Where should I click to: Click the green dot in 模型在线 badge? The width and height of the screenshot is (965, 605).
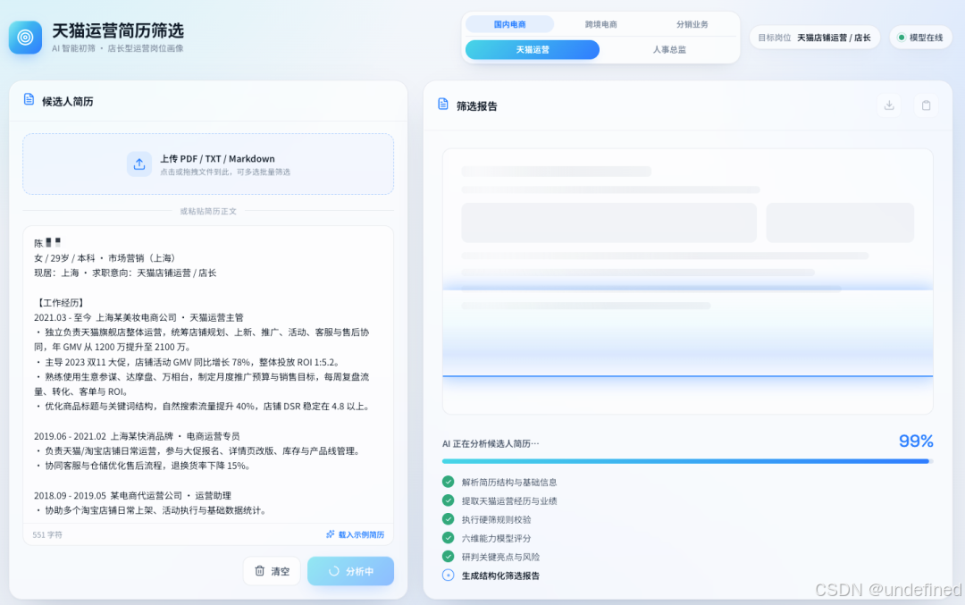(x=902, y=38)
